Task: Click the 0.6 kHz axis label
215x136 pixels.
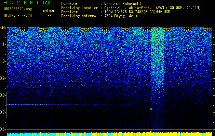Action: [x=3, y=129]
